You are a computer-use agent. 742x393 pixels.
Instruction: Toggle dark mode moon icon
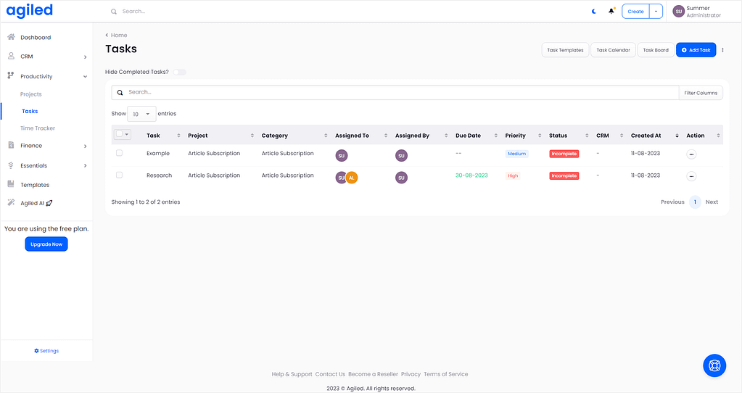point(594,12)
